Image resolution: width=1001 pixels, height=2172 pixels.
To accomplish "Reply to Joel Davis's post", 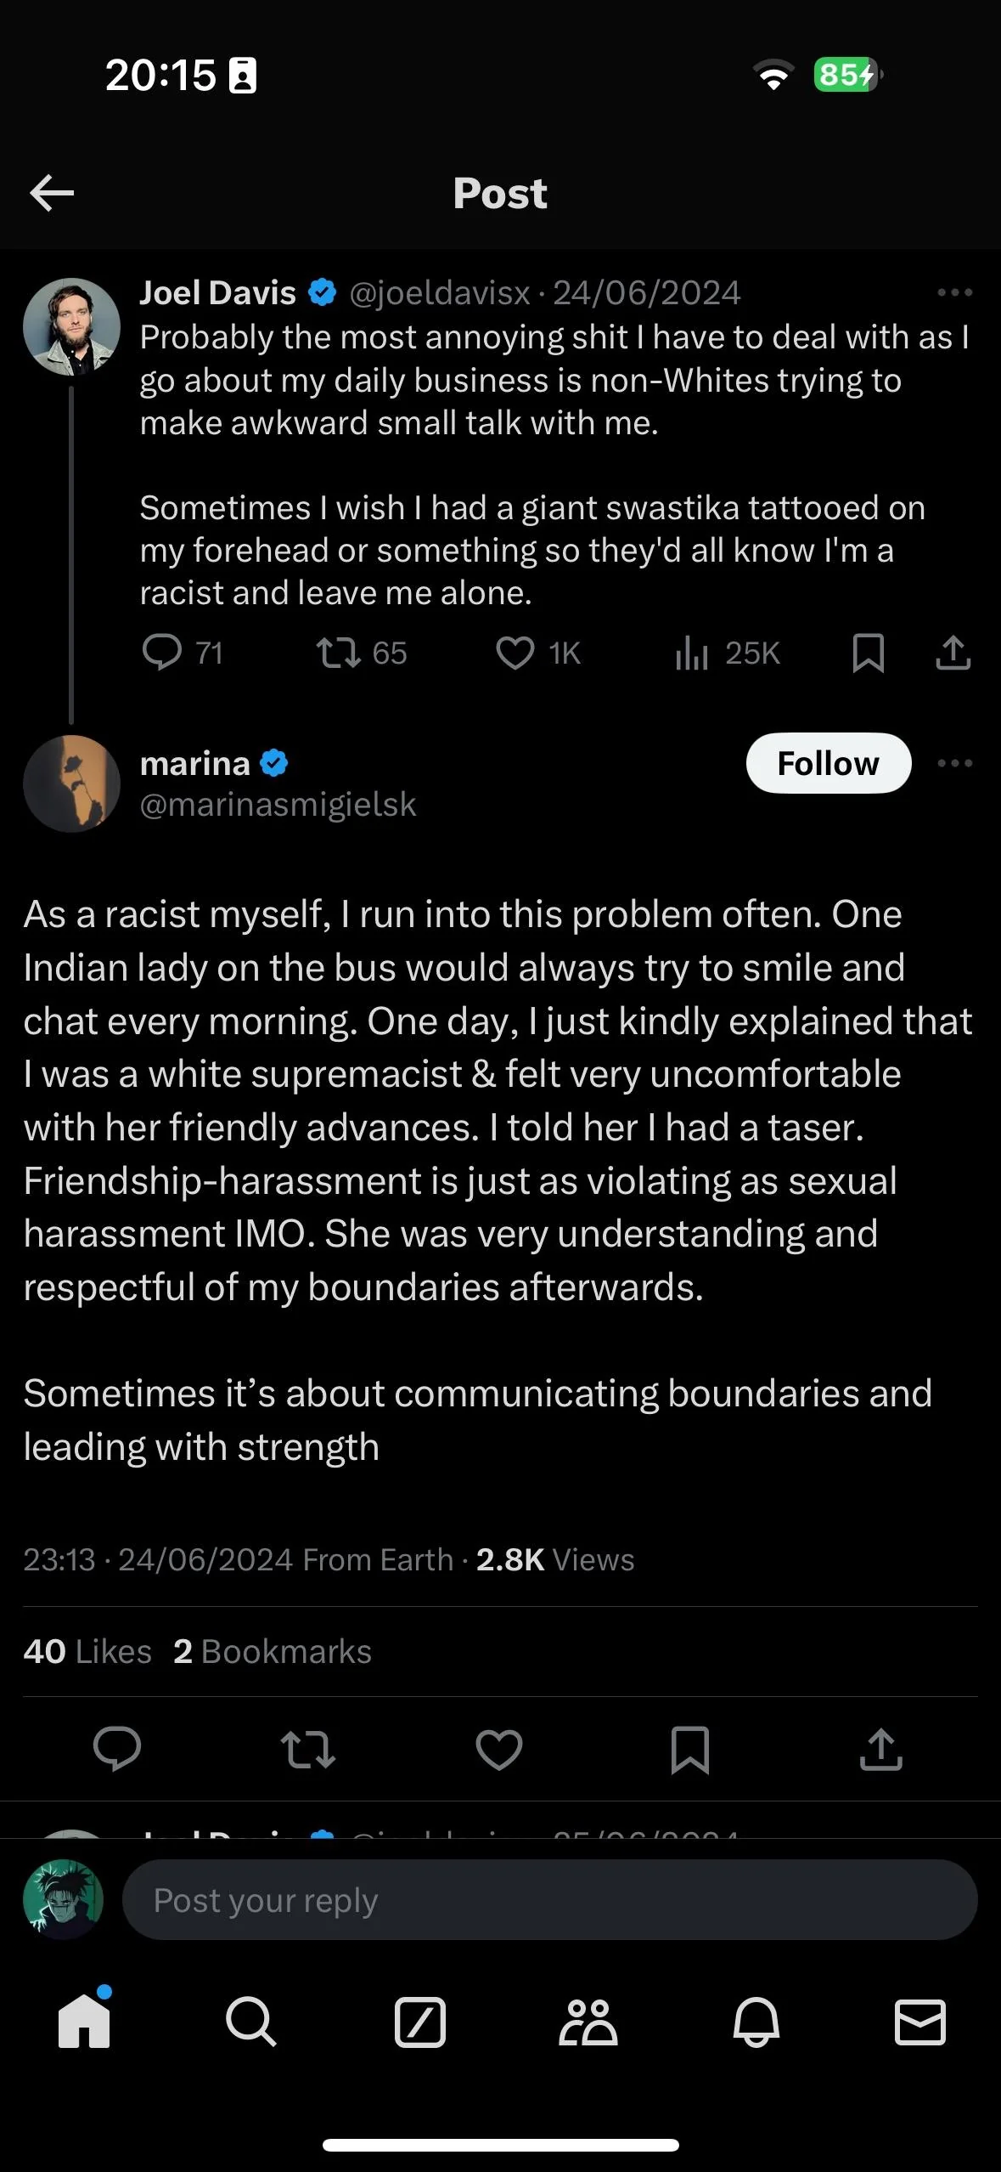I will pyautogui.click(x=162, y=653).
